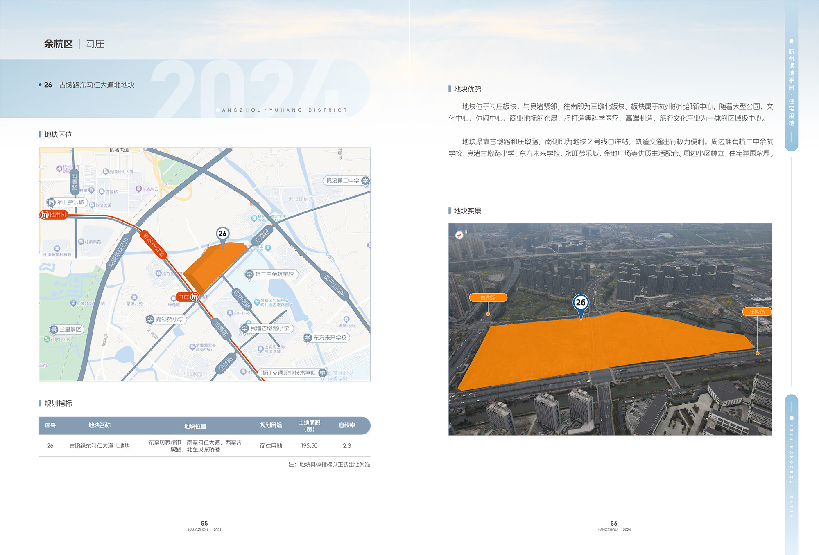Click the 序号 table column header
This screenshot has width=819, height=555.
point(50,426)
